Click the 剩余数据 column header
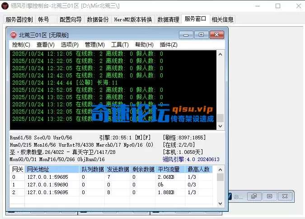305x219 pixels. tap(143, 169)
